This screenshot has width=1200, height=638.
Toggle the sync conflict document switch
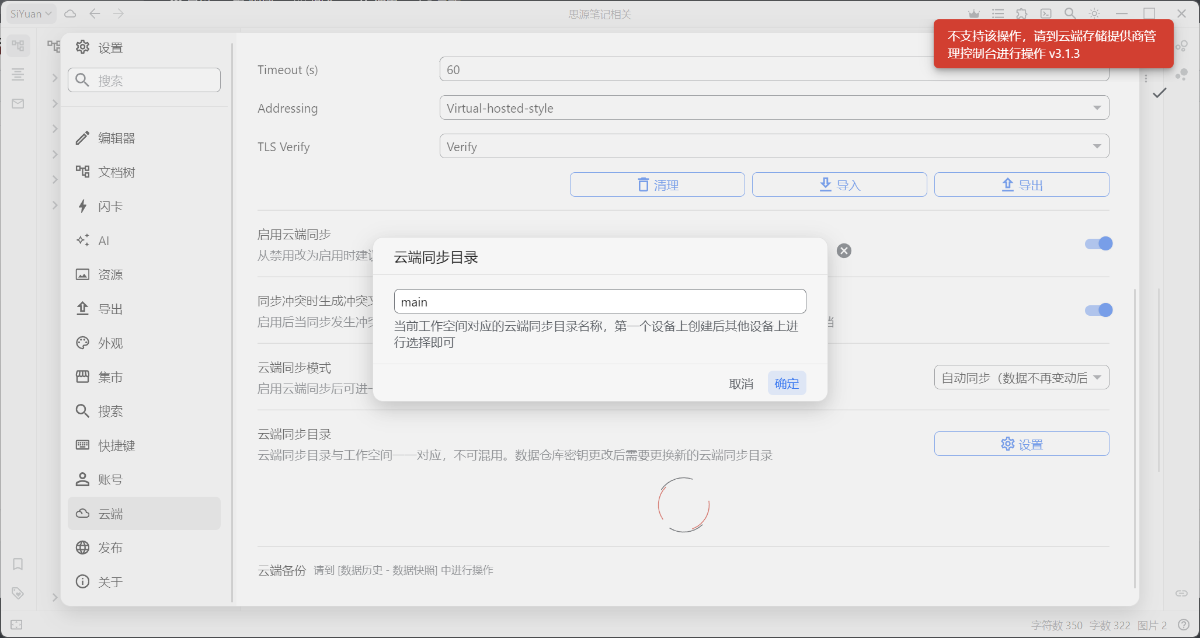(1098, 310)
